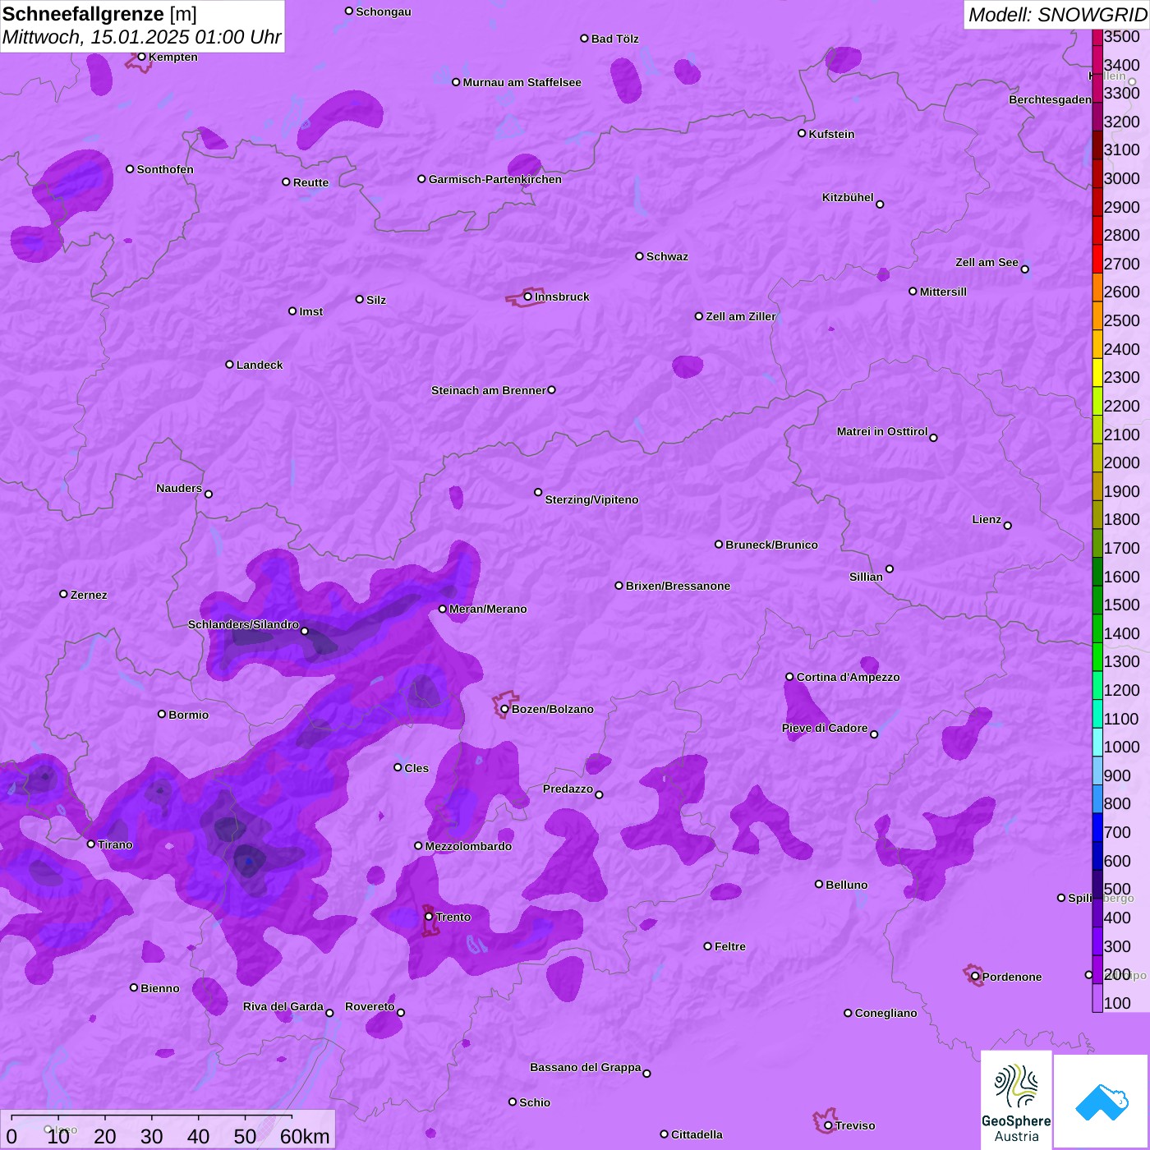Click the '60km' scale bar label
Screen dimensions: 1150x1150
pyautogui.click(x=305, y=1136)
